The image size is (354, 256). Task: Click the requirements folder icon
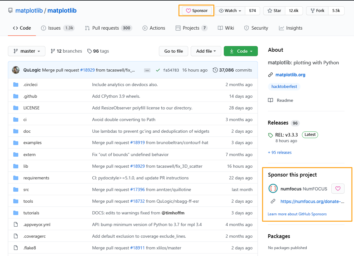click(x=16, y=178)
